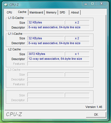Click the L1 I-Cache "x 2" count field
This screenshot has width=111, height=123.
tap(77, 38)
